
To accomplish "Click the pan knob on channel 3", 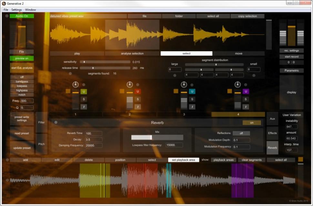I will click(184, 85).
